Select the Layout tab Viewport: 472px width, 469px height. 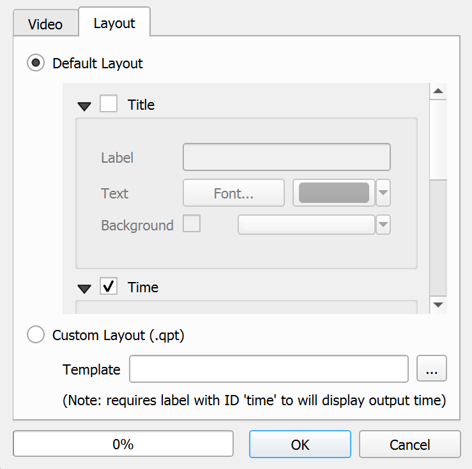click(114, 23)
